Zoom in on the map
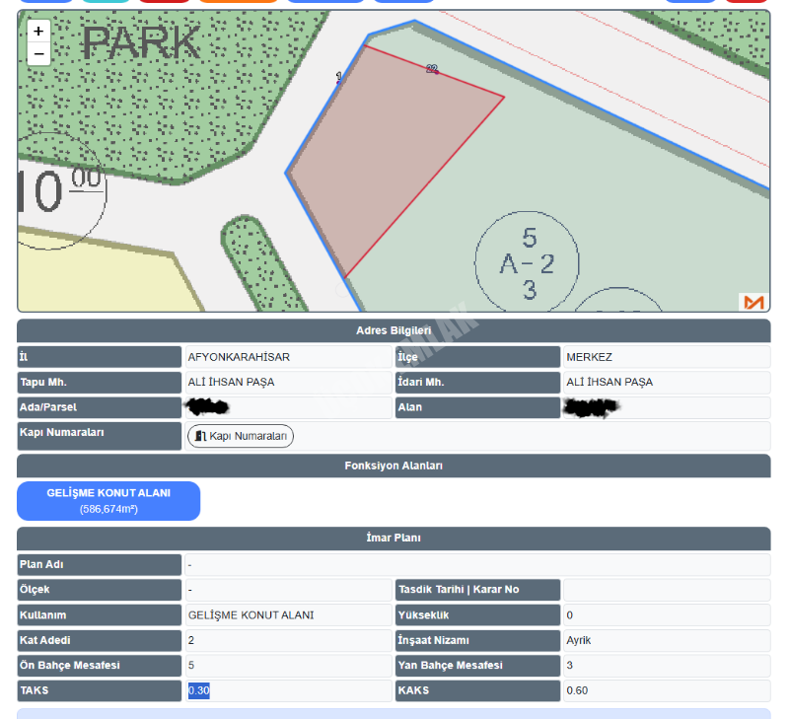Image resolution: width=789 pixels, height=719 pixels. coord(38,32)
